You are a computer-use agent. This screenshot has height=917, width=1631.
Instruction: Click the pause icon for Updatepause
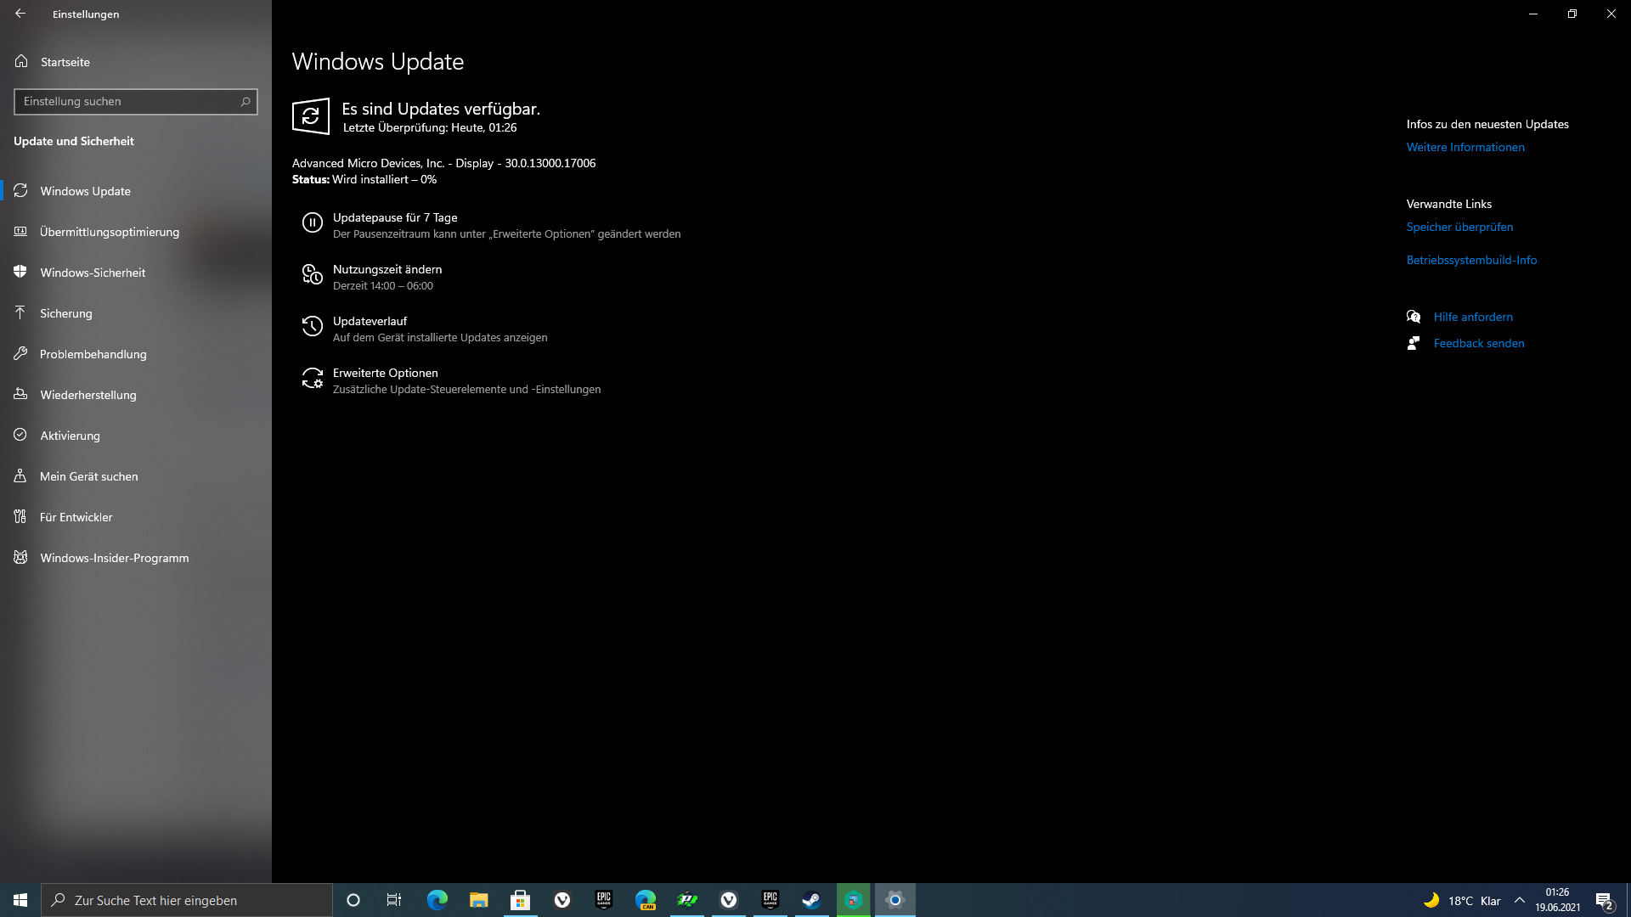[312, 223]
